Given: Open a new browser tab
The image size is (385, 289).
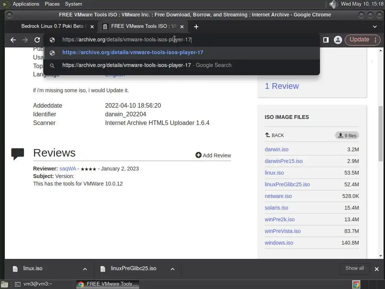Looking at the screenshot, I should click(196, 27).
